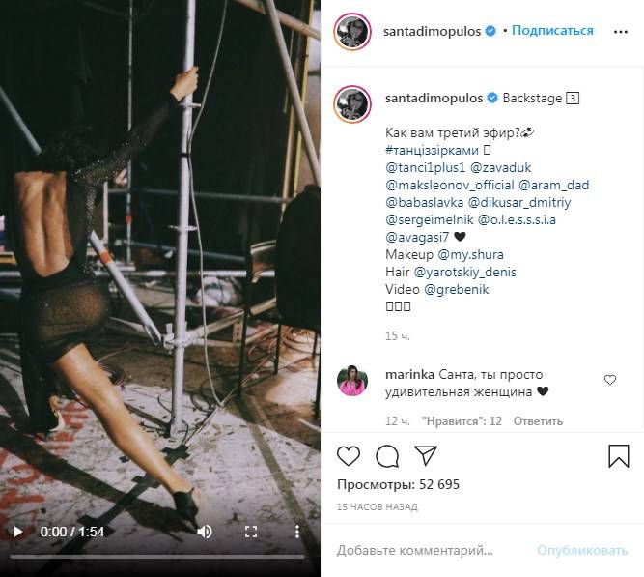The image size is (644, 577).
Task: Enter fullscreen video mode
Action: click(x=251, y=532)
